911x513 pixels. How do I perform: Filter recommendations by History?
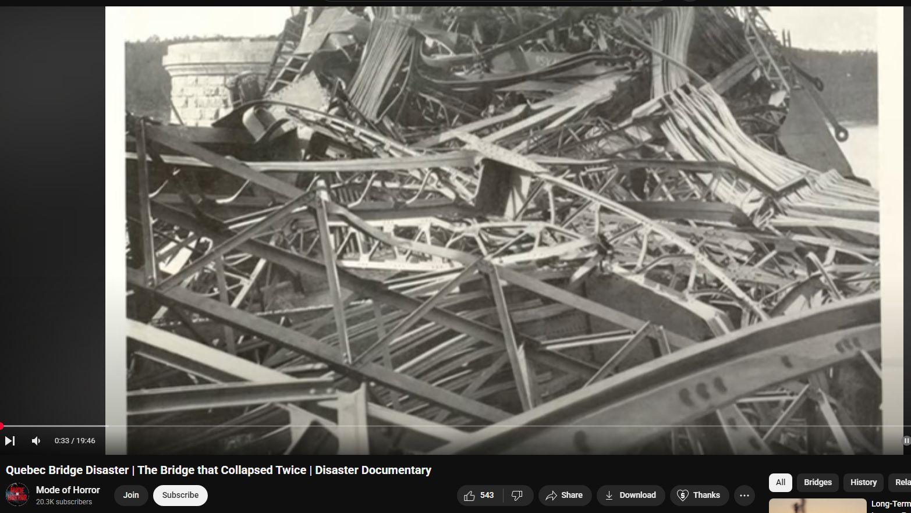point(863,482)
